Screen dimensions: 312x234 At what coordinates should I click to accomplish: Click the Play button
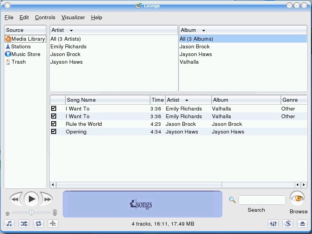click(32, 199)
